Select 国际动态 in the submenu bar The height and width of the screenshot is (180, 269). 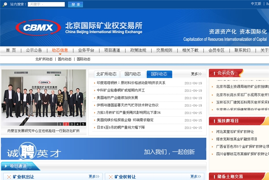(x=84, y=59)
